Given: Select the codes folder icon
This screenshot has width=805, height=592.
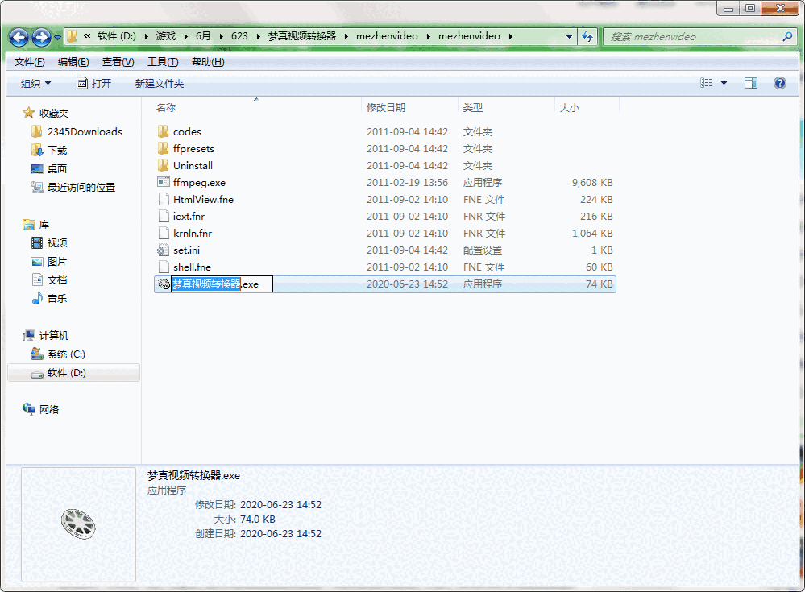Looking at the screenshot, I should (164, 131).
